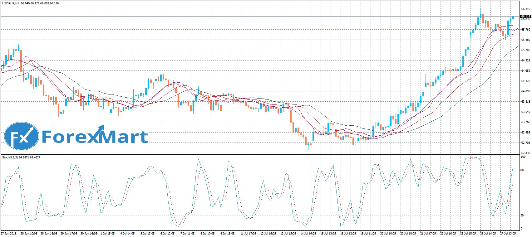Click the 64.095 price axis label
532x237 pixels.
(x=525, y=91)
